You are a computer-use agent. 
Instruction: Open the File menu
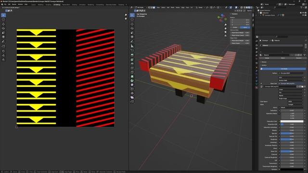[5, 4]
